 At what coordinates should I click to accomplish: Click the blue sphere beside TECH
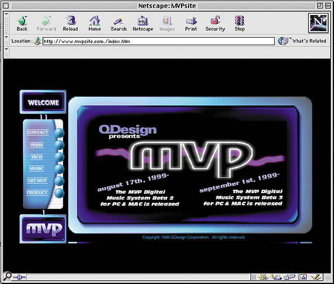point(59,157)
